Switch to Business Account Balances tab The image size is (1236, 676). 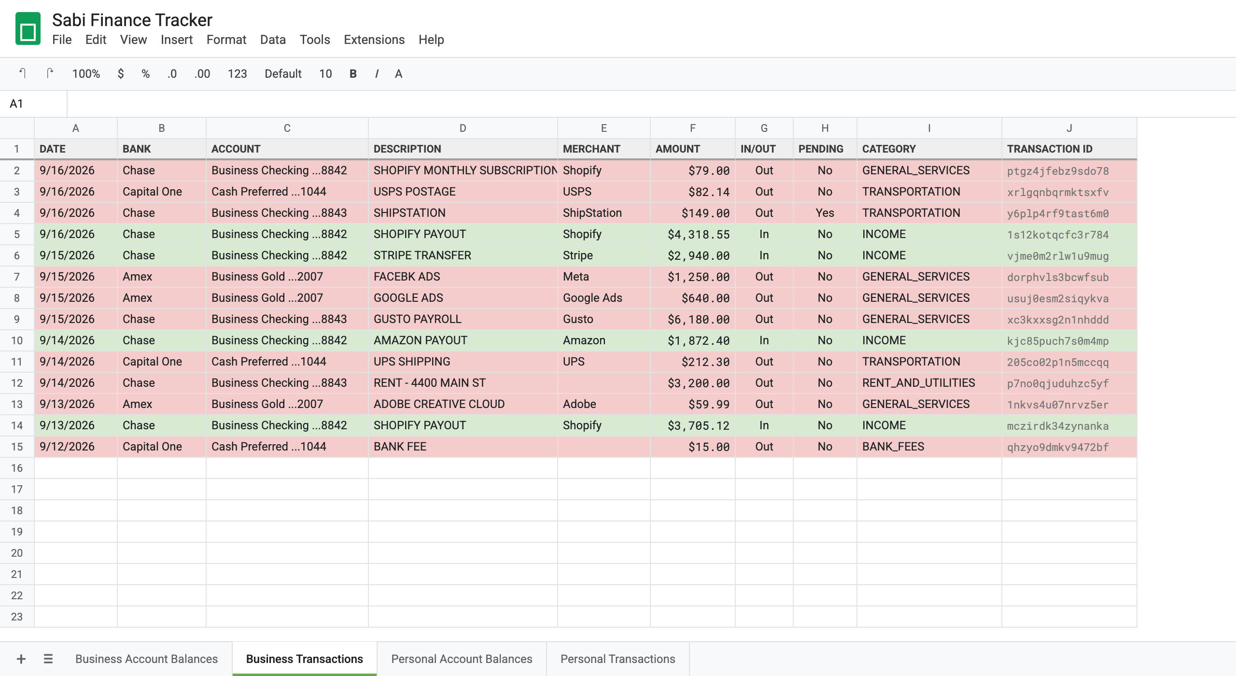(146, 659)
